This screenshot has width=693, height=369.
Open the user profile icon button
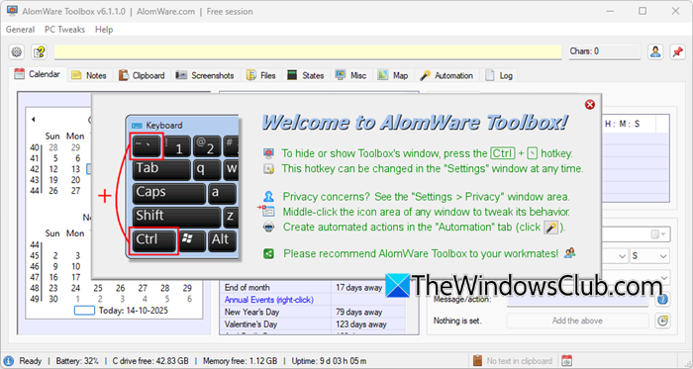655,51
